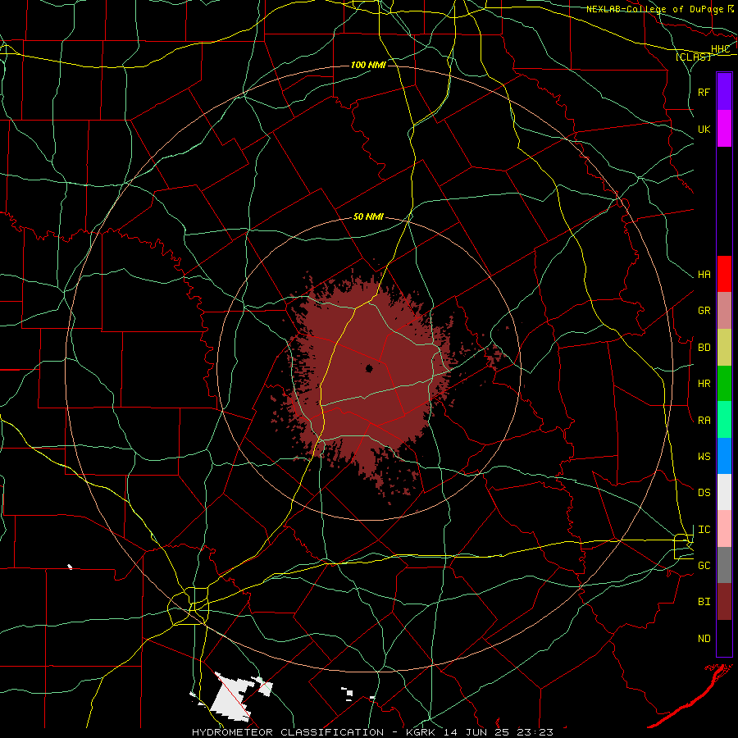
Task: Click the UK label in the legend
Action: [x=704, y=129]
